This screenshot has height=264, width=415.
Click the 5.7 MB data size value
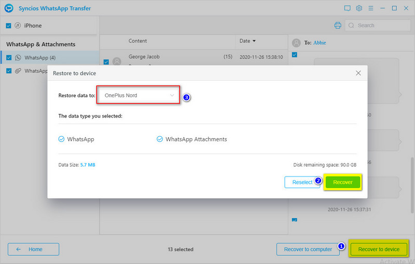coord(88,165)
